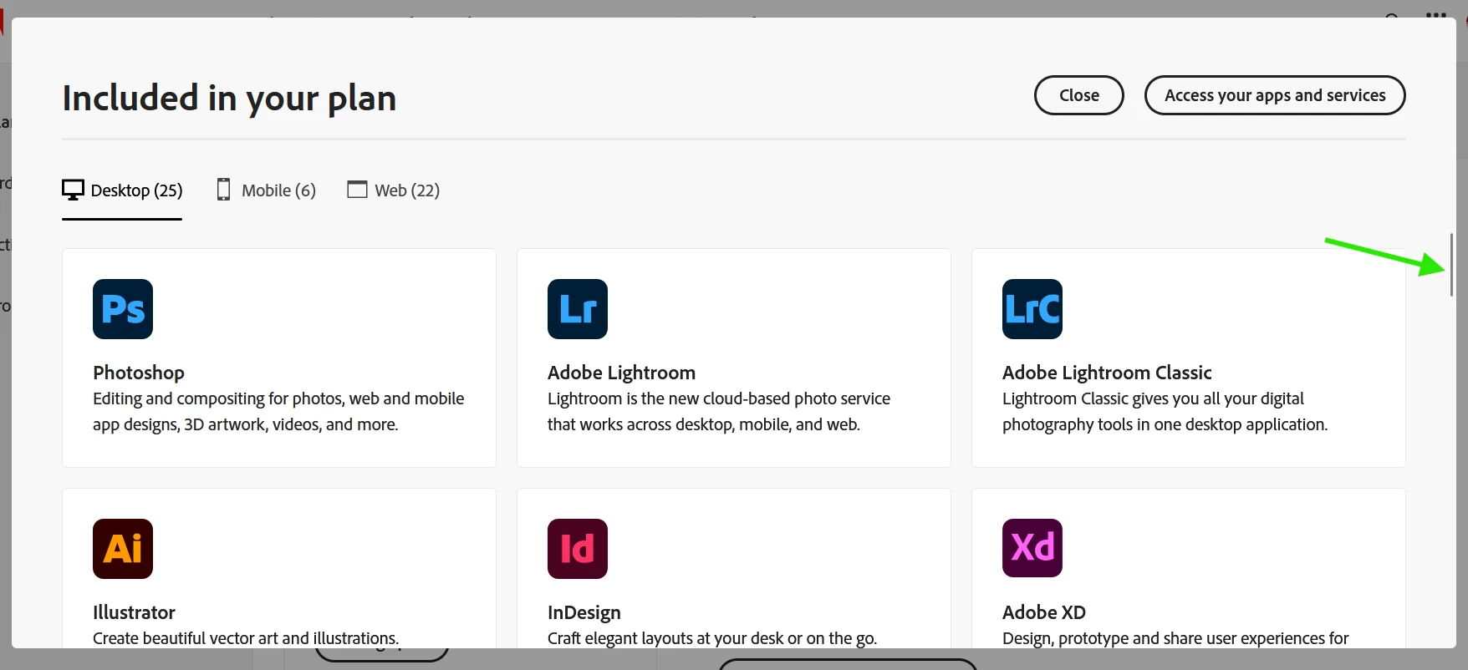Viewport: 1468px width, 670px height.
Task: Click the Photoshop Ps app icon
Action: [x=123, y=309]
